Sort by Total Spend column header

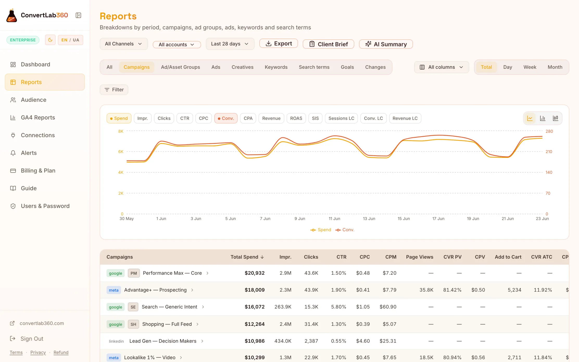(x=247, y=257)
